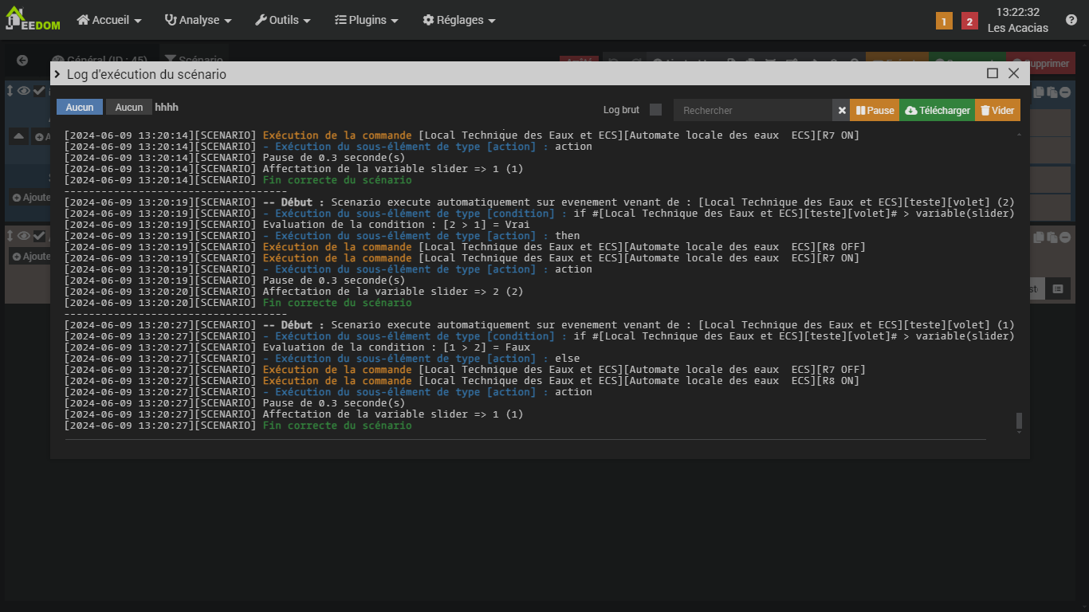Click the back arrow icon behind the dialog
The height and width of the screenshot is (612, 1089).
point(22,61)
